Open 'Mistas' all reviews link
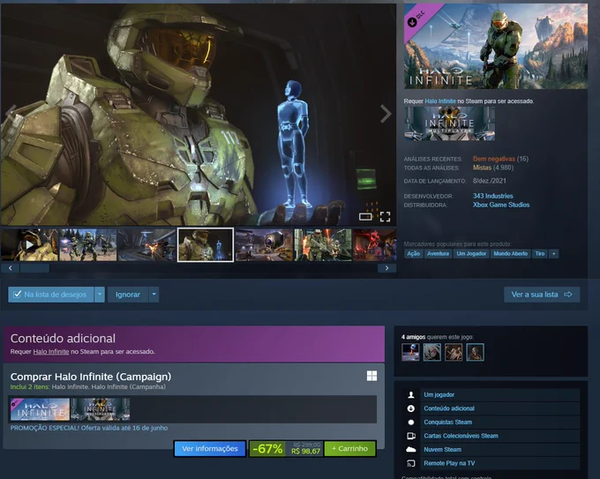Screen dimensions: 600x479 482,168
